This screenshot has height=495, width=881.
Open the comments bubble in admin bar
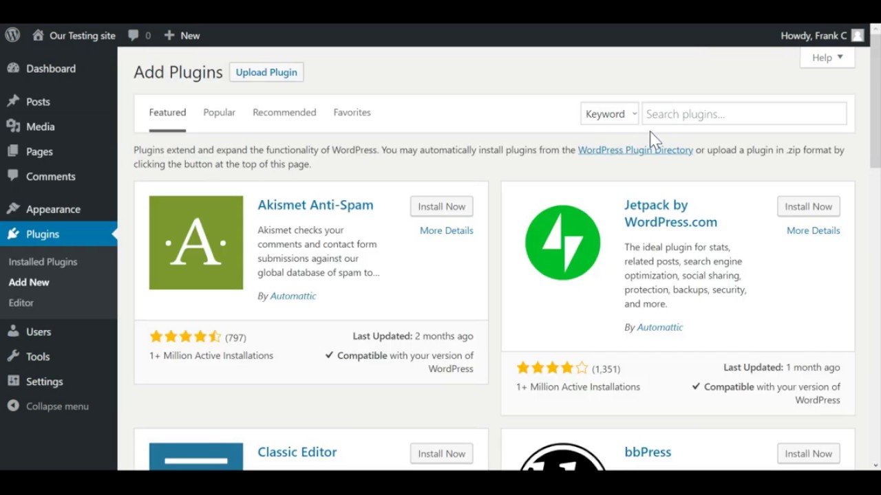134,35
